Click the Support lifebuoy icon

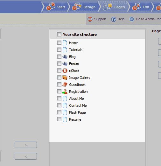[90, 19]
